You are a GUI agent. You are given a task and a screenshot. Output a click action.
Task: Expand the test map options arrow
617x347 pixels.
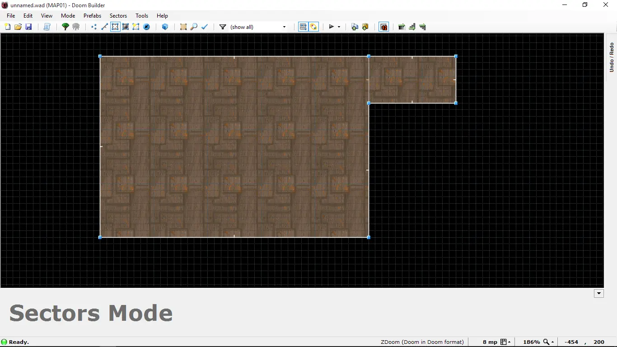pos(339,27)
